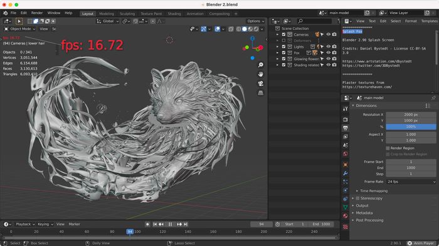439x246 pixels.
Task: Open the File menu
Action: 13,13
